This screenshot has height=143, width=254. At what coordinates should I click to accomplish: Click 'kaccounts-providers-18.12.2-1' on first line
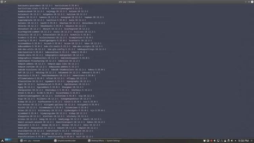35,6
